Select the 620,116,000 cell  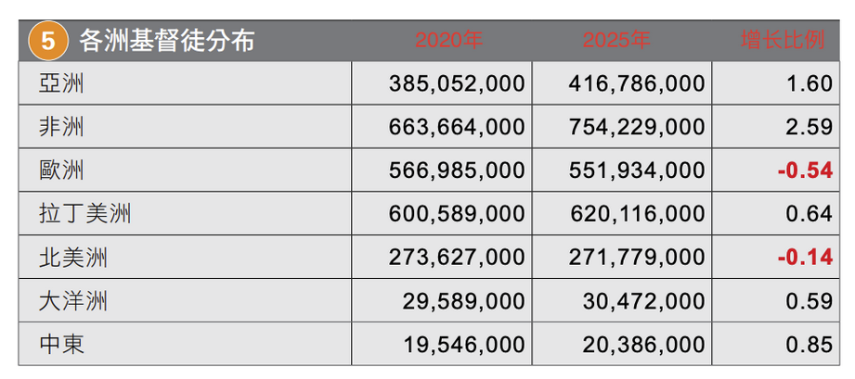(636, 215)
